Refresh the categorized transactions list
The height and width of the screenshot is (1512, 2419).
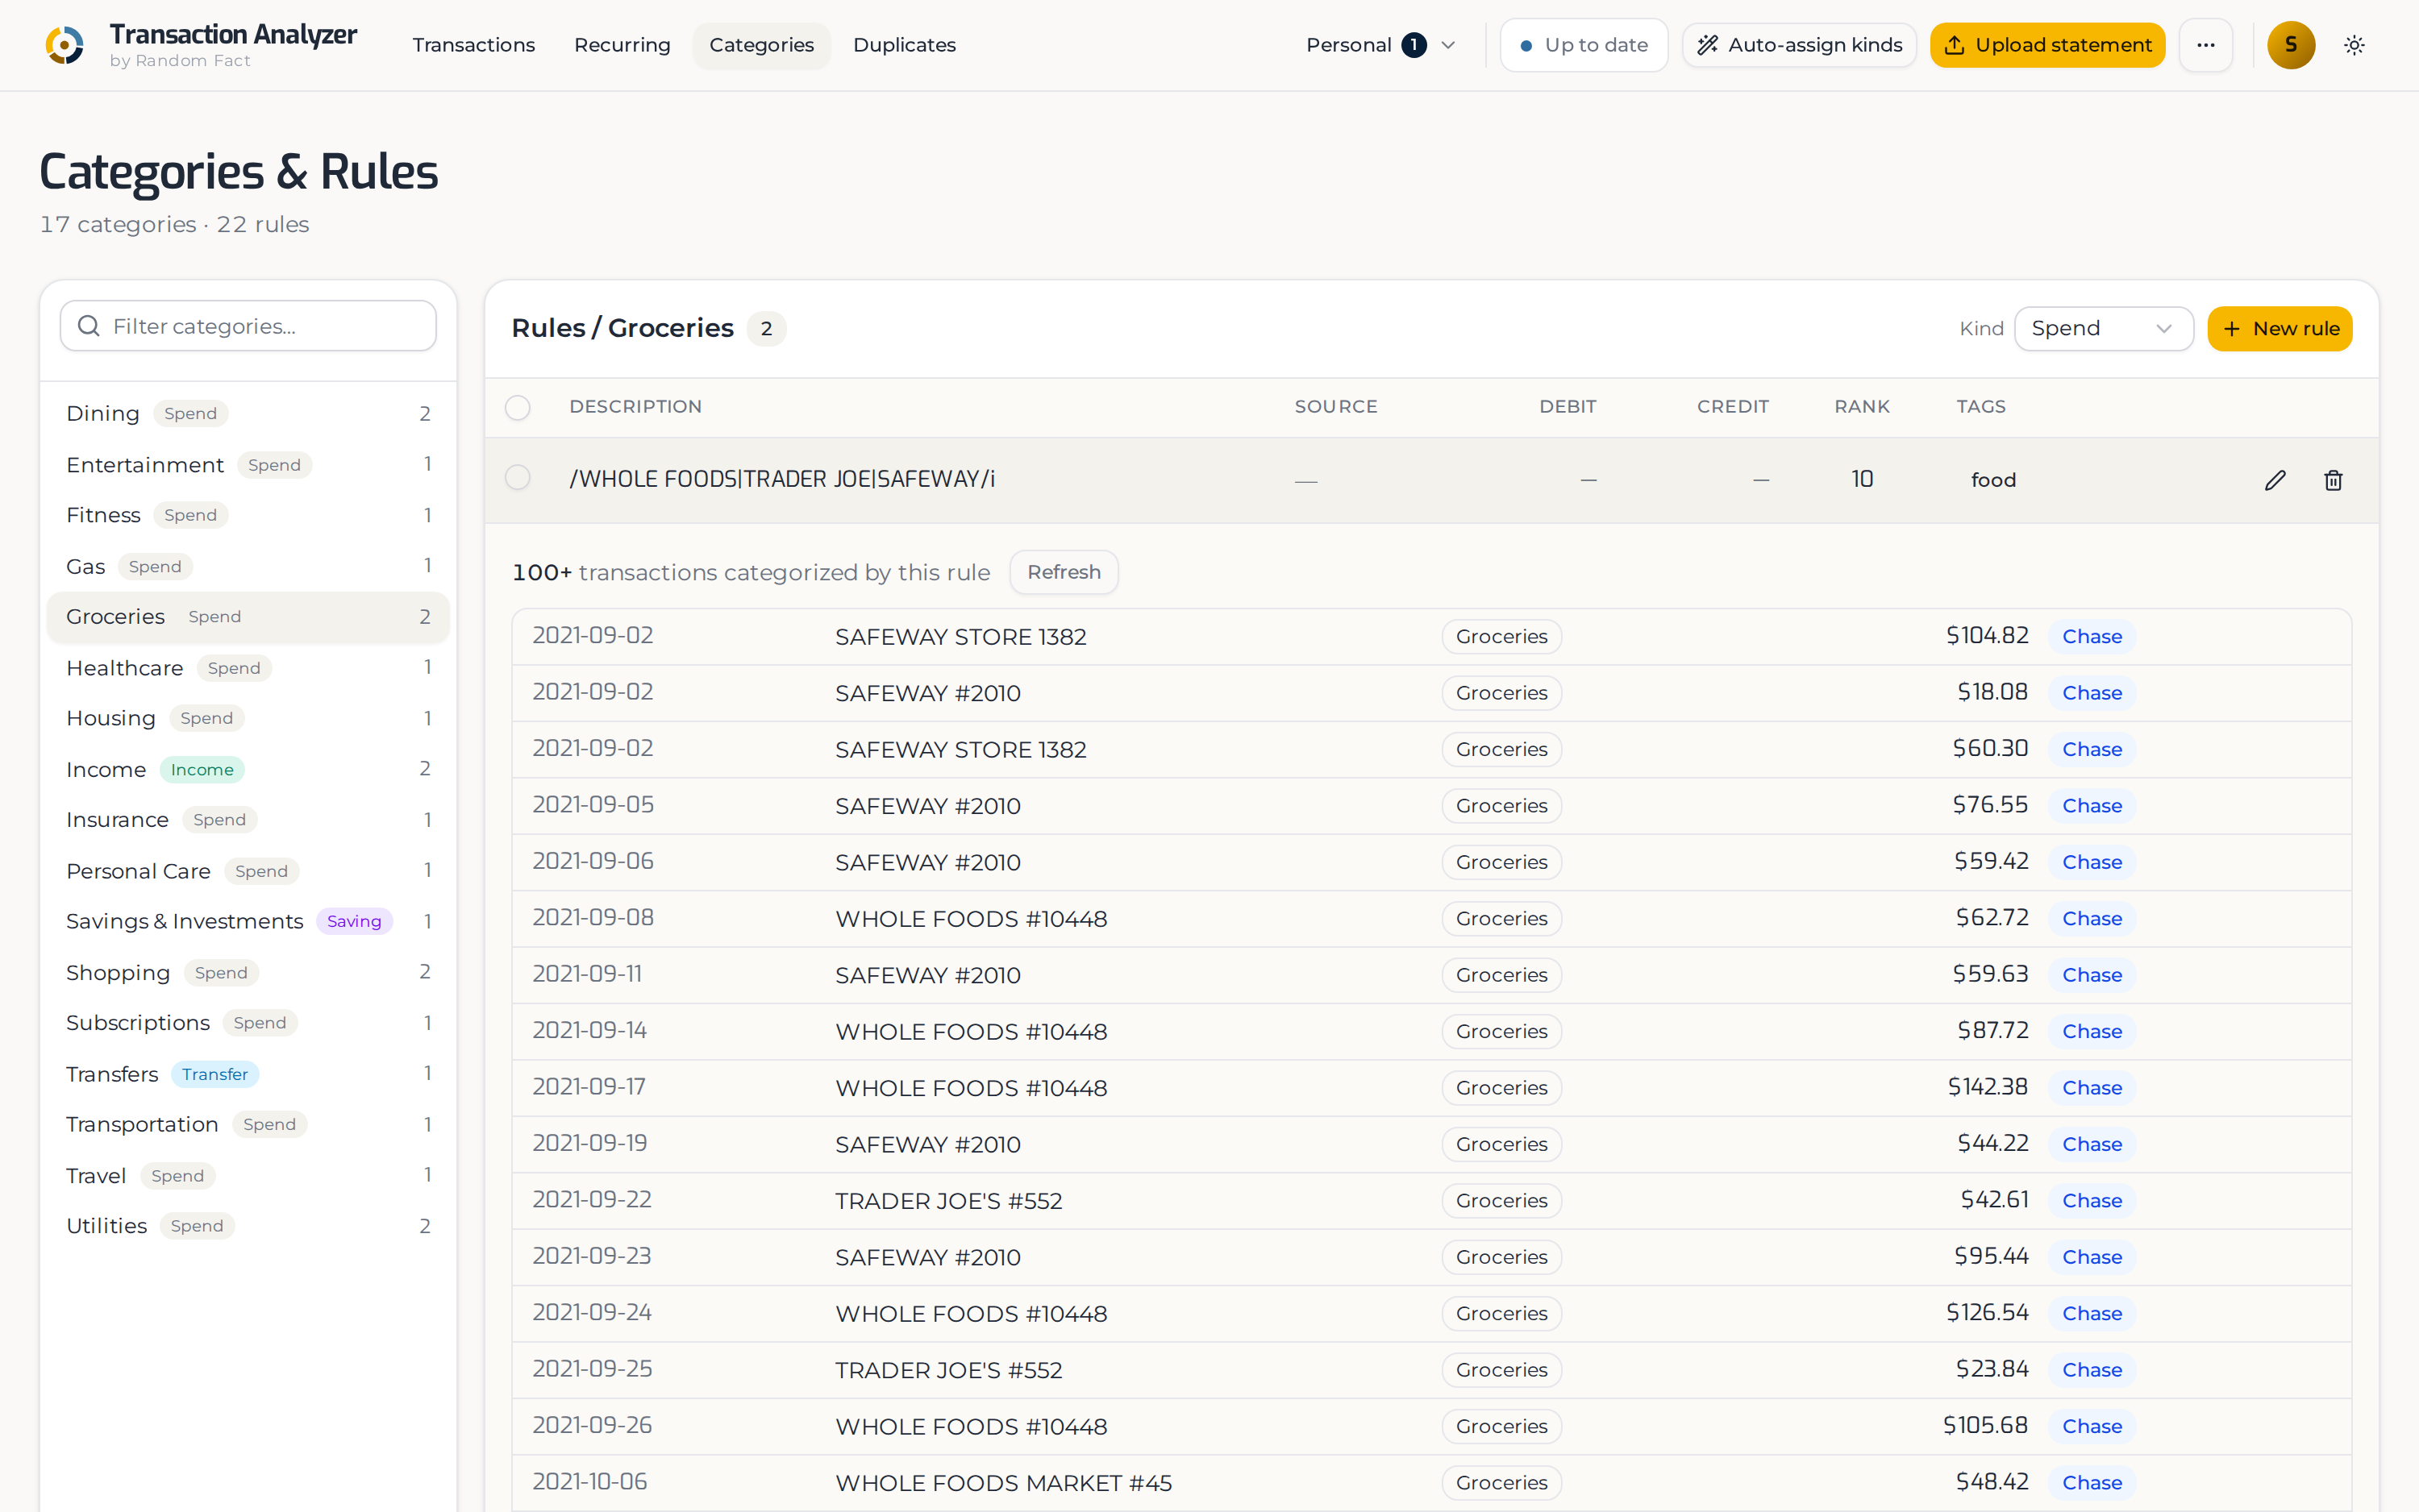click(x=1064, y=572)
